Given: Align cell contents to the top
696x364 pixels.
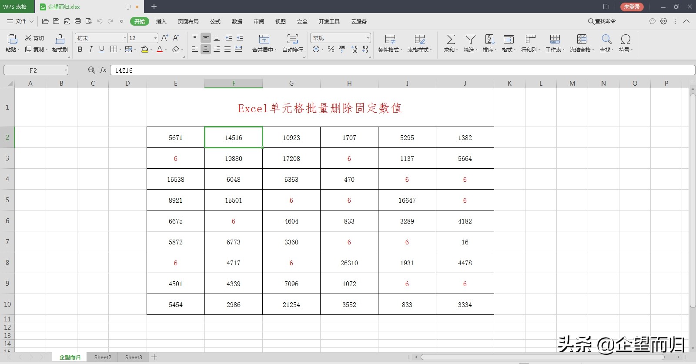Looking at the screenshot, I should [195, 38].
